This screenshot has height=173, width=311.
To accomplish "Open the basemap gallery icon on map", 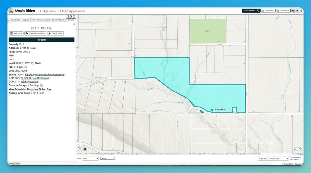I will [x=85, y=149].
